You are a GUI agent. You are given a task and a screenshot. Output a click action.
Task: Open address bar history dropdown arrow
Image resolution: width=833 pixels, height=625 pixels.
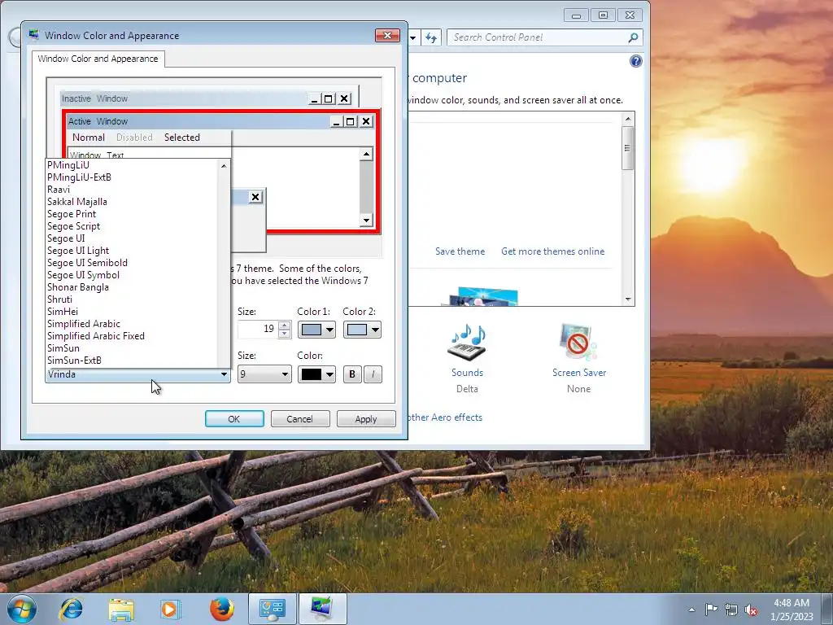pos(412,37)
